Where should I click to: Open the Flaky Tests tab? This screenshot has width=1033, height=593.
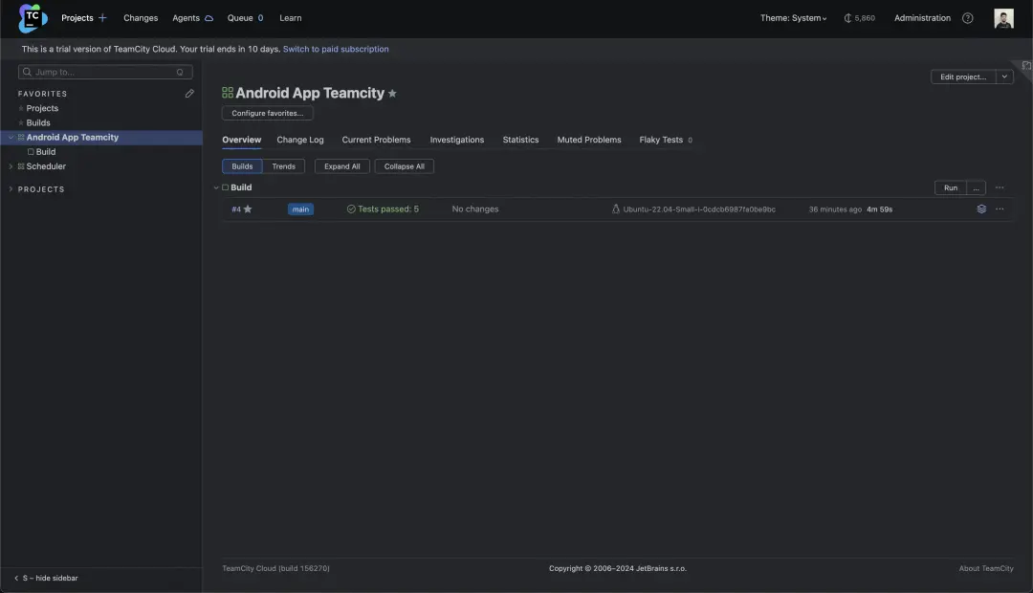pyautogui.click(x=661, y=140)
